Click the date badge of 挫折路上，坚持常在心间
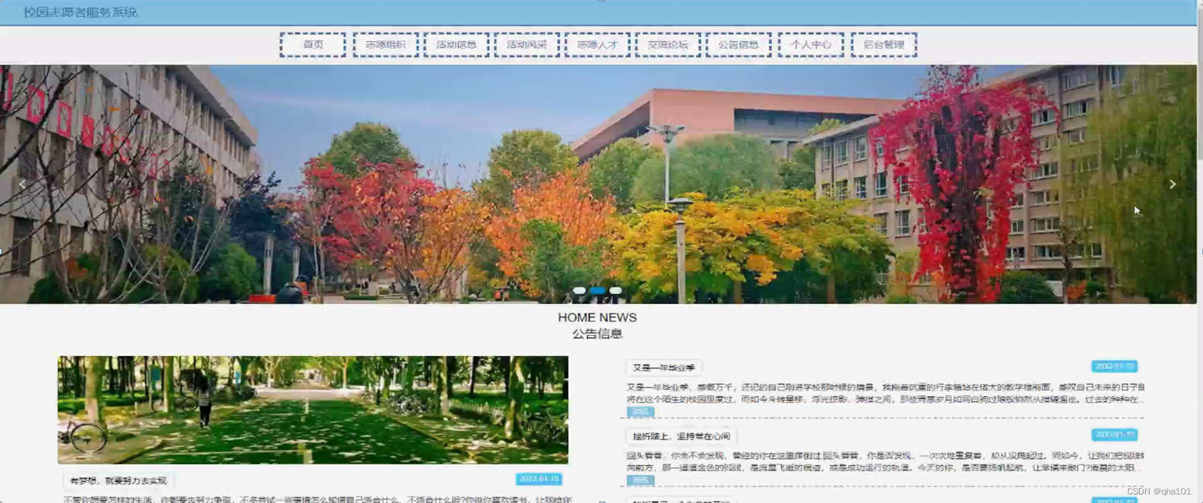The height and width of the screenshot is (503, 1203). (1114, 434)
